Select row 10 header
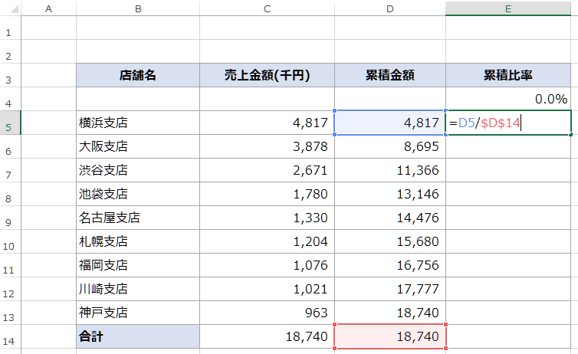Screen dimensions: 578x354 coord(10,241)
